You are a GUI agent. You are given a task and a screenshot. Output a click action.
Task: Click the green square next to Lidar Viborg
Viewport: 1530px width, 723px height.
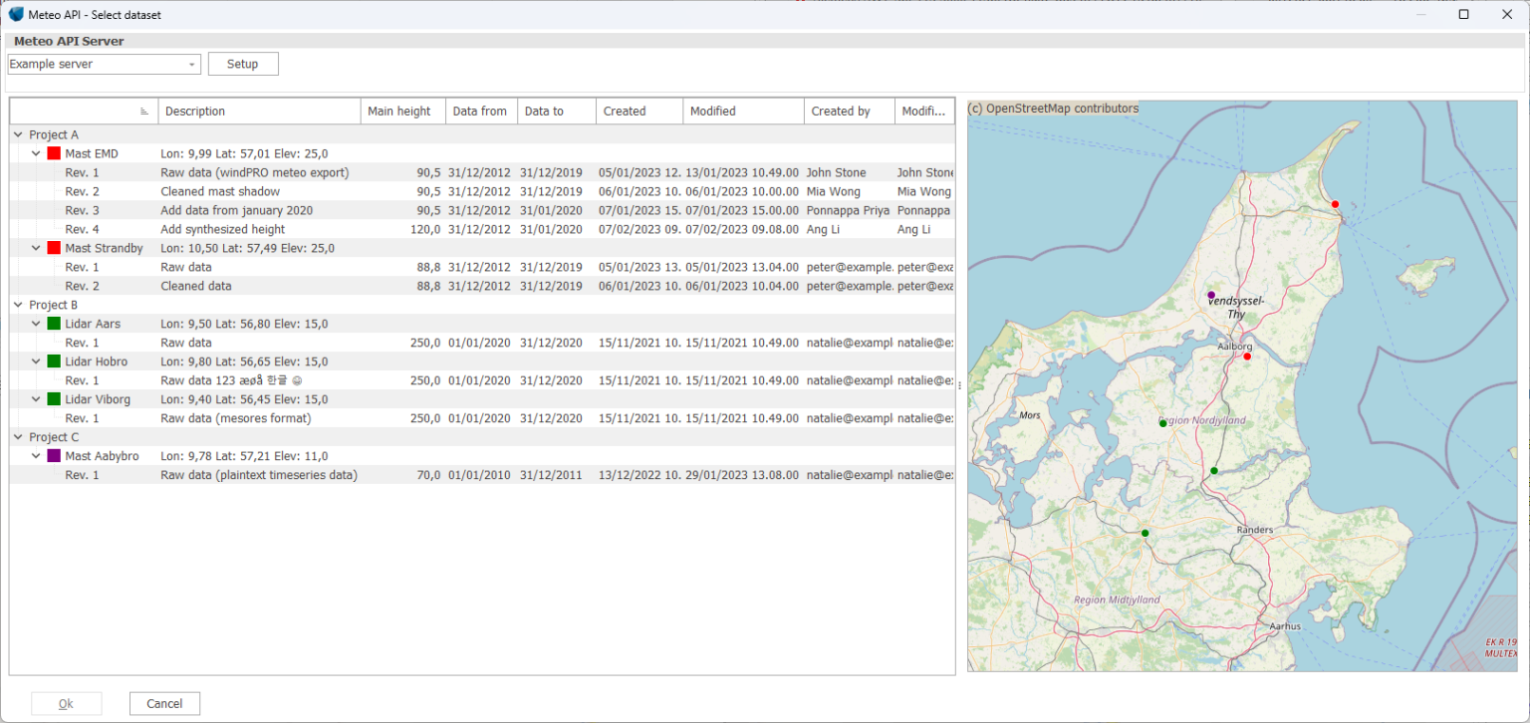click(53, 399)
